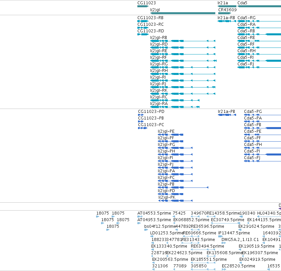Select transcript l(2)gl-RH
The image size is (281, 271).
[x=183, y=74]
